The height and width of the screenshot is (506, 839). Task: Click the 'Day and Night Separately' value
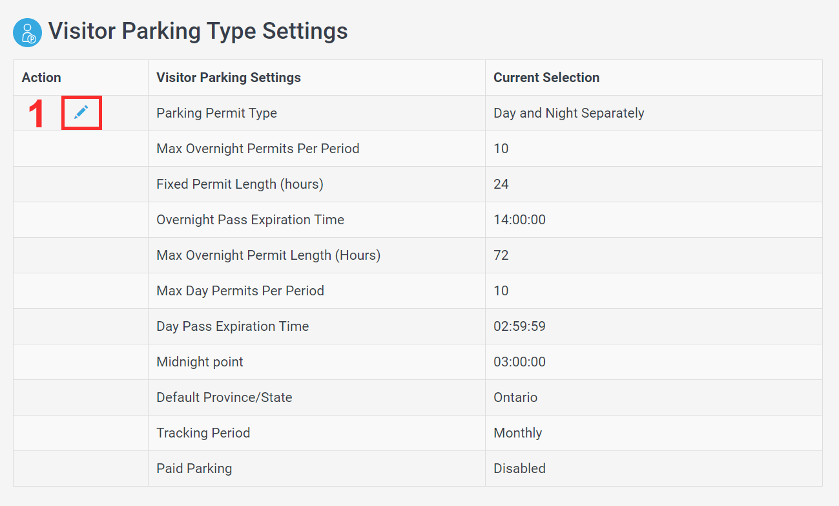click(x=569, y=113)
